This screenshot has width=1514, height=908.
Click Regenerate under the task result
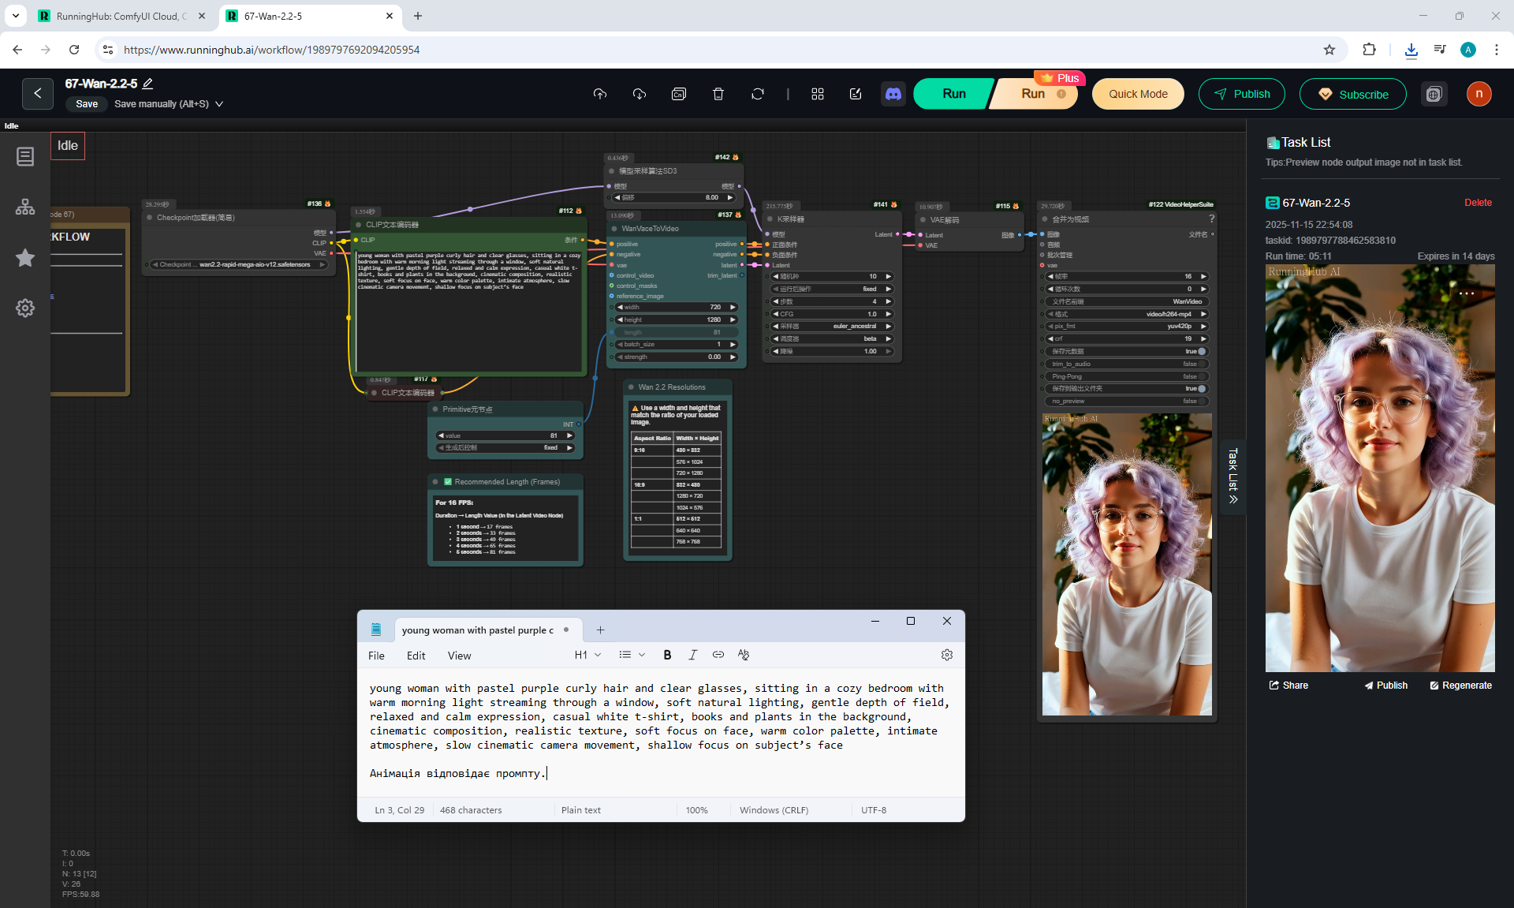(x=1460, y=686)
